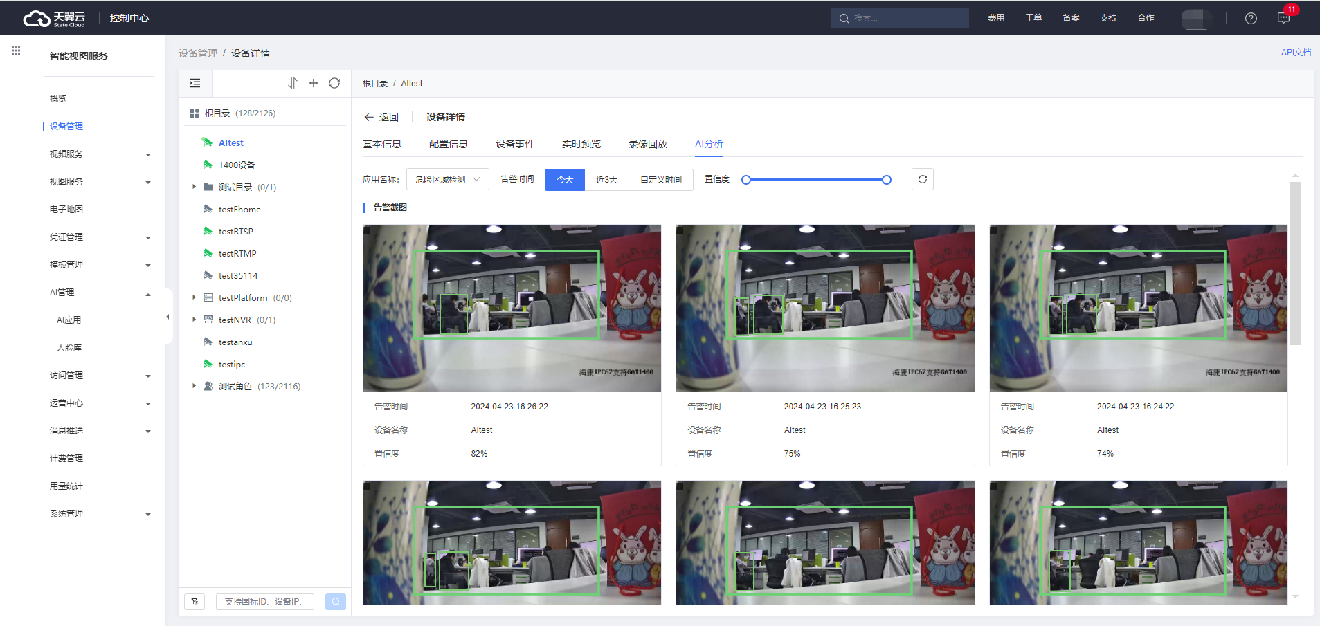Screen dimensions: 1320x626
Task: Click the confidence 置信度 slider track
Action: coord(816,180)
